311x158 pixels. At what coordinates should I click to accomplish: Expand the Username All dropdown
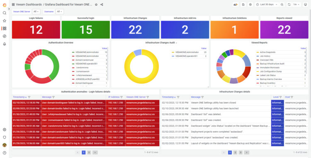[x=59, y=12]
